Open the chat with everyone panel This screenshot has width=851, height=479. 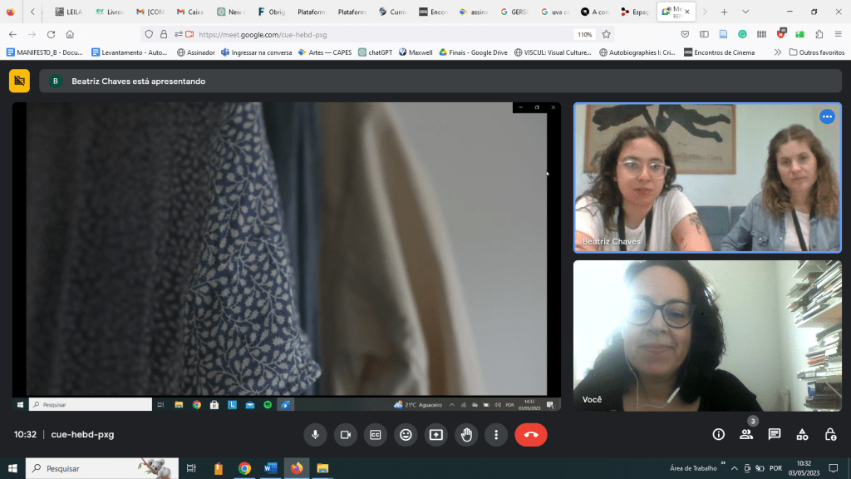pyautogui.click(x=775, y=434)
